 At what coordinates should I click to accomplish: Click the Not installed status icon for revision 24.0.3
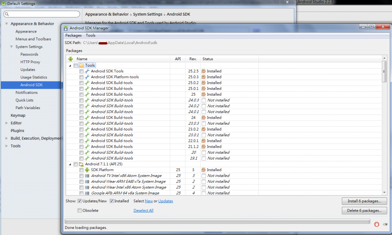coord(204,100)
